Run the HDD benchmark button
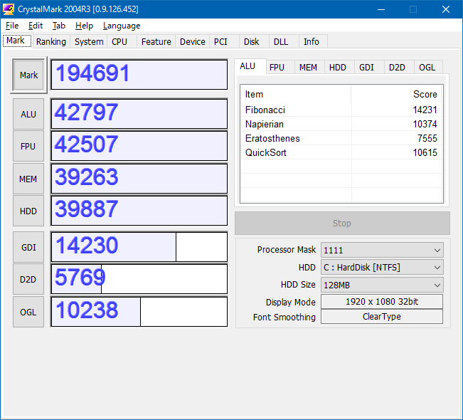The height and width of the screenshot is (420, 463). point(28,211)
